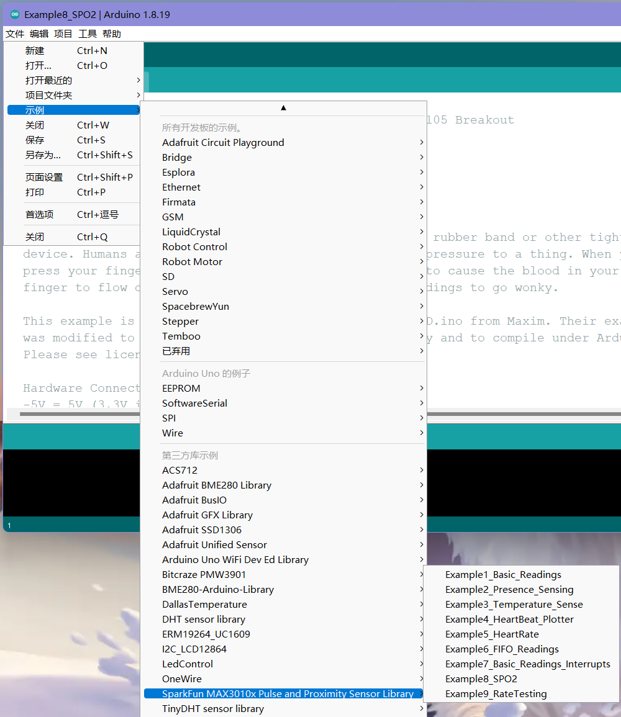Load Example8_SPO2 sketch
This screenshot has width=621, height=717.
pos(521,679)
